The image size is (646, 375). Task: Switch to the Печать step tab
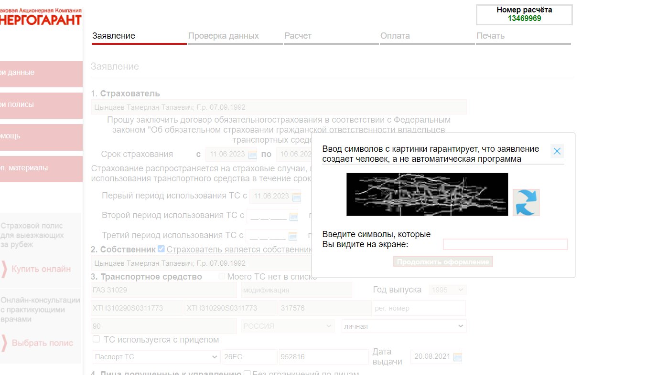[523, 36]
